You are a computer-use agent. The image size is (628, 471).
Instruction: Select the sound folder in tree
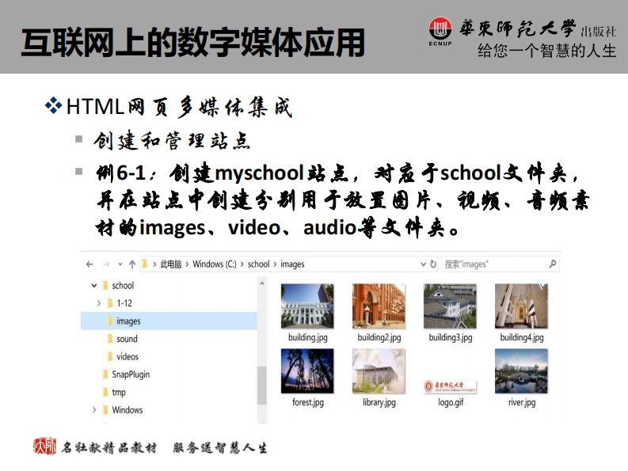pyautogui.click(x=127, y=339)
